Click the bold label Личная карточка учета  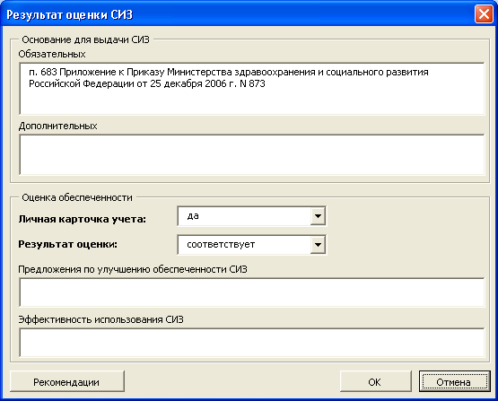(x=82, y=219)
